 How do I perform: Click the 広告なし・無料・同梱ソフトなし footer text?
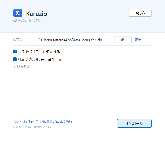coord(32,127)
